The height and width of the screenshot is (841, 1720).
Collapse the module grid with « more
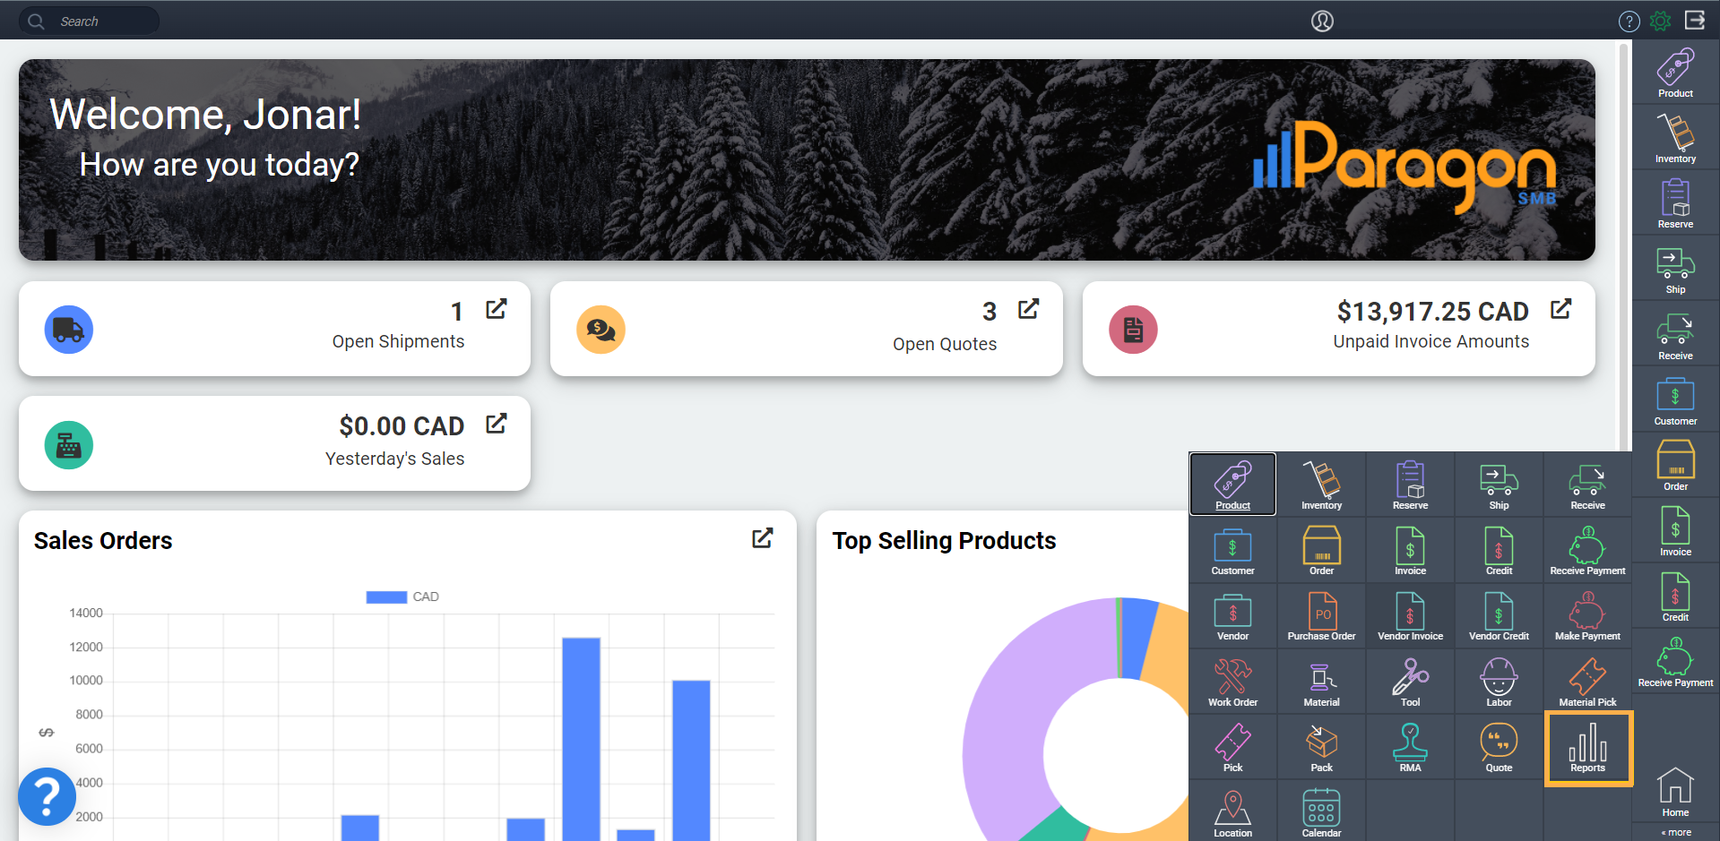(1676, 832)
